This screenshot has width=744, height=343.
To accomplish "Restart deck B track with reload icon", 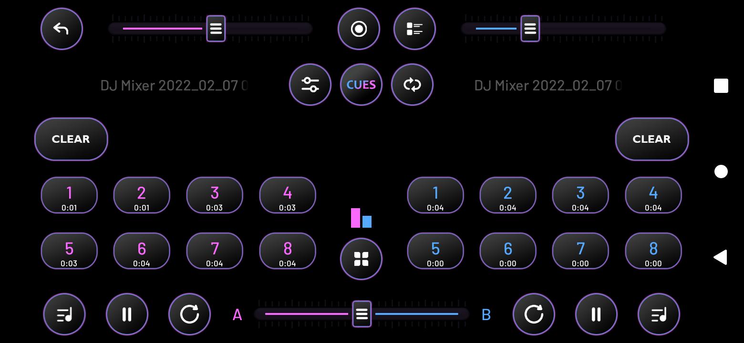I will click(534, 314).
